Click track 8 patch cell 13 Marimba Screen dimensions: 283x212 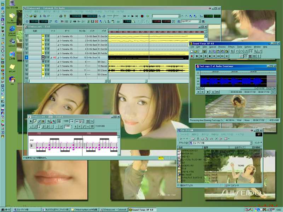(x=102, y=66)
